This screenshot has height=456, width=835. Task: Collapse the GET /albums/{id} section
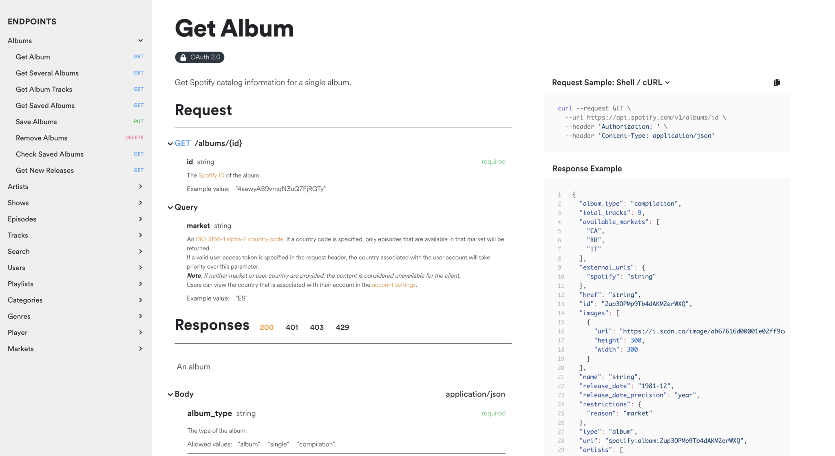tap(170, 144)
